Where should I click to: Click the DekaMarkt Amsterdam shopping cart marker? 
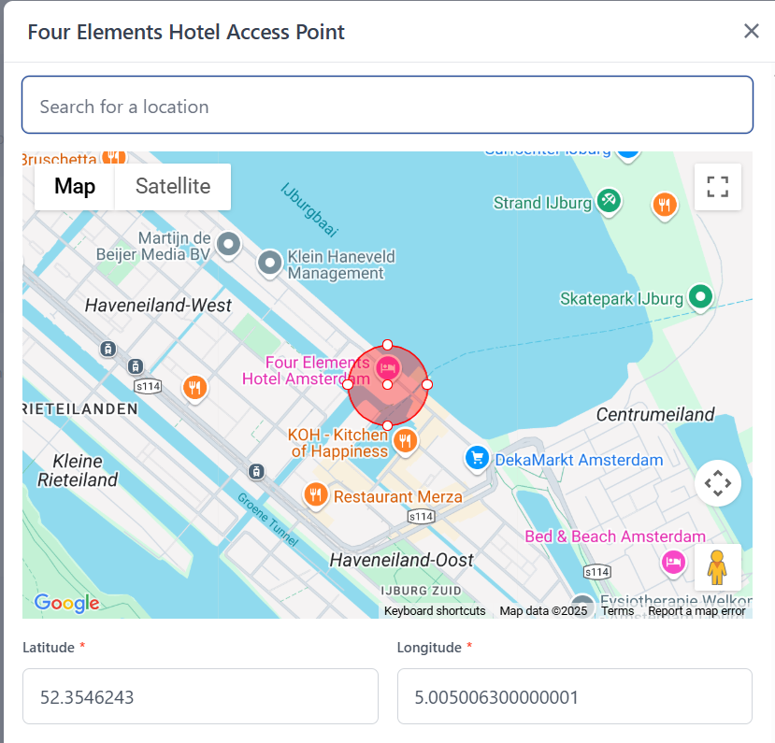(478, 458)
